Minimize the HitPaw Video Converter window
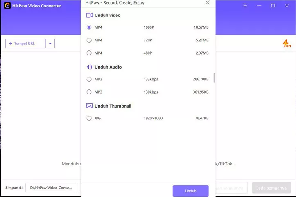Image resolution: width=296 pixels, height=197 pixels. [259, 6]
